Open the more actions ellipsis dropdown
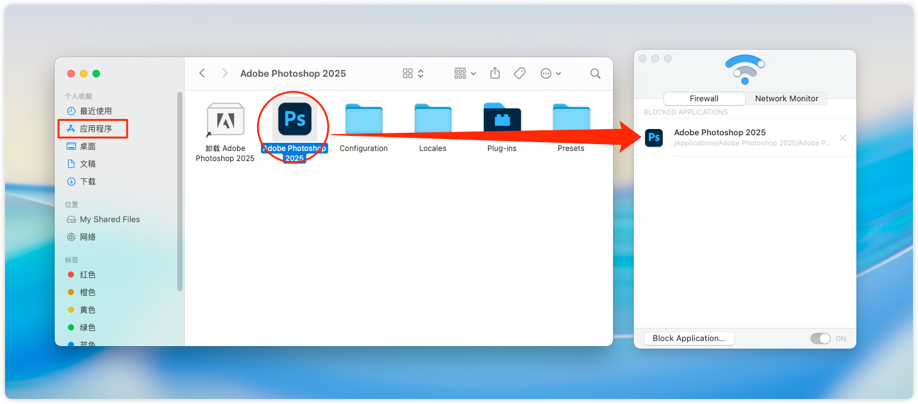This screenshot has height=404, width=918. tap(551, 74)
